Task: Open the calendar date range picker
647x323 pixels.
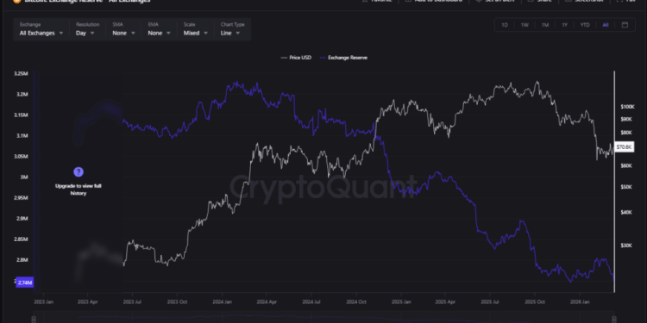Action: (625, 25)
